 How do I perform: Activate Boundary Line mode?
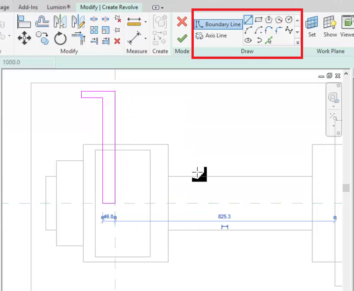(x=218, y=24)
